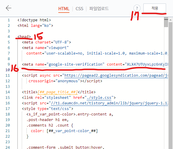Image resolution: width=173 pixels, height=149 pixels.
Task: Click line number 9 in gutter
Action: pyautogui.click(x=9, y=64)
